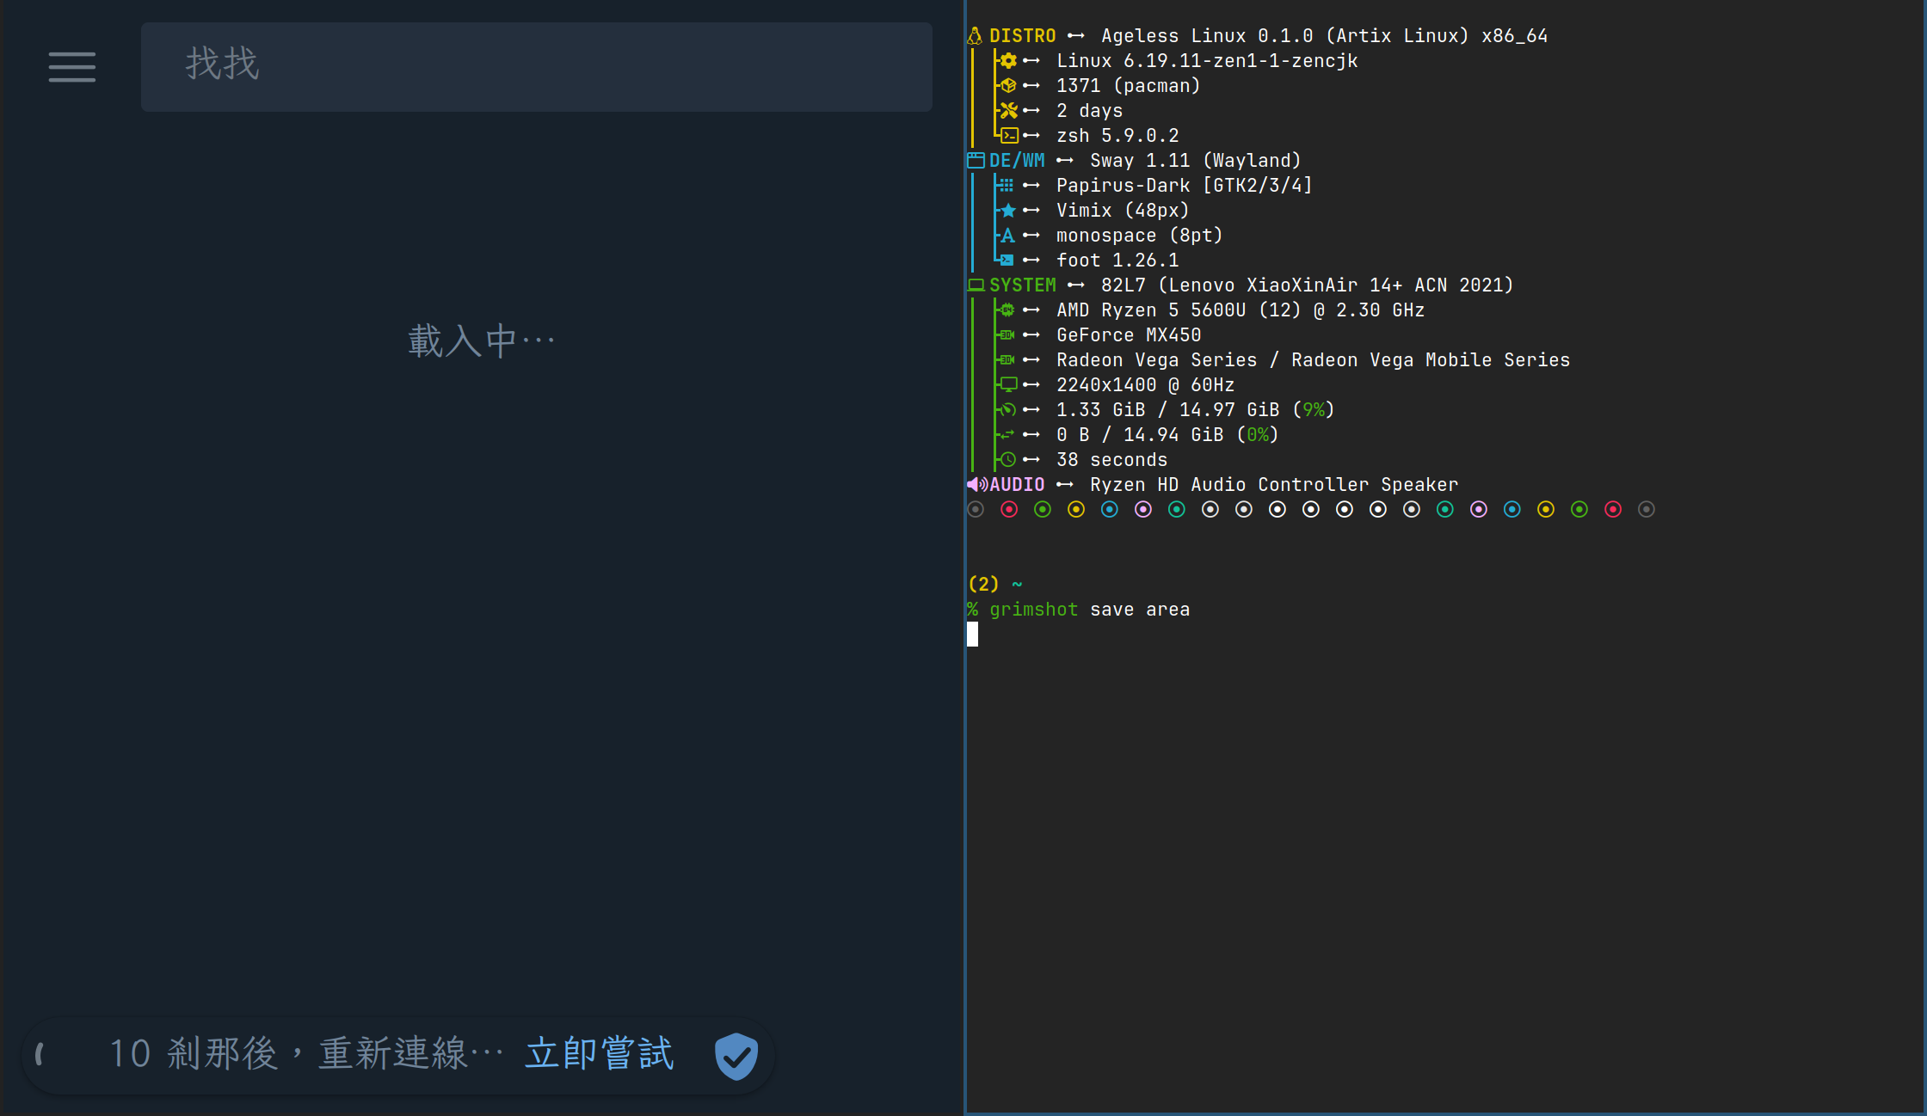Click the clock icon beside 38 seconds uptime
Screen dimensions: 1927x1116
tap(1007, 459)
